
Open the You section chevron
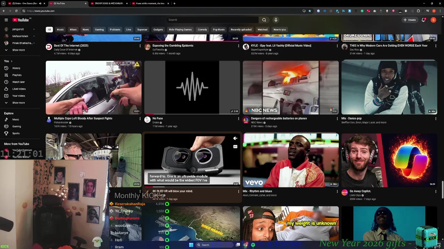click(11, 61)
